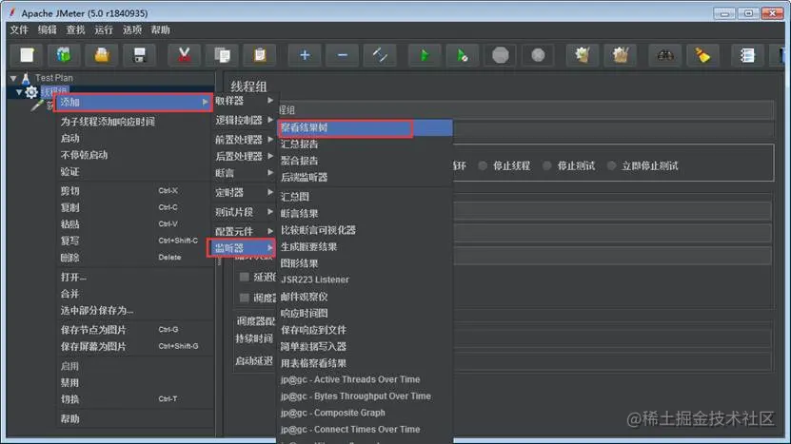Click the Toggle toolbar icon
Viewport: 791px width, 444px height.
[x=380, y=55]
